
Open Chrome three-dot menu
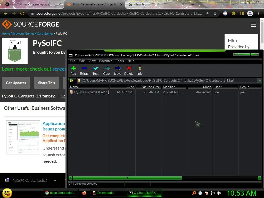[258, 13]
